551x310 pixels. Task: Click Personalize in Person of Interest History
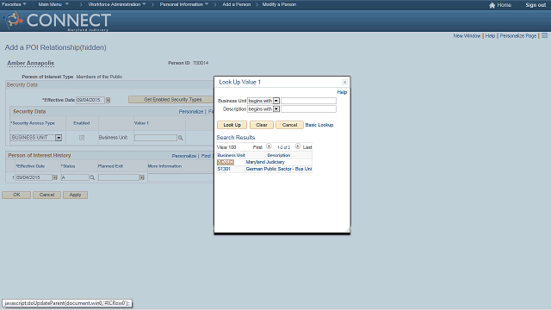[x=183, y=156]
